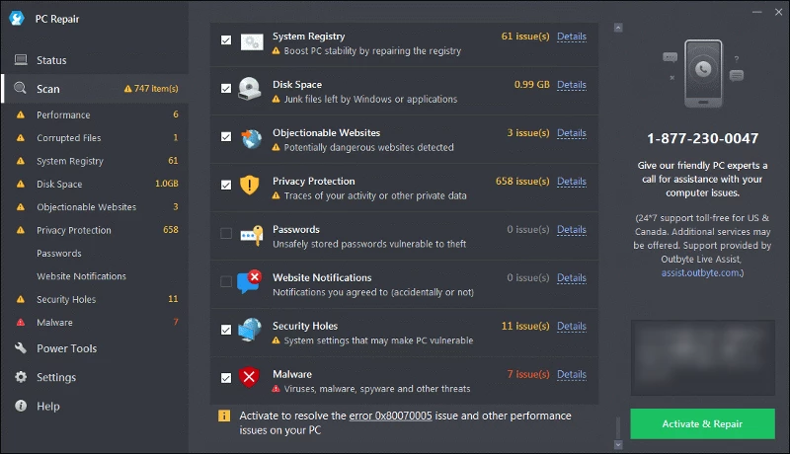
Task: Open Details for System Registry
Action: 572,37
